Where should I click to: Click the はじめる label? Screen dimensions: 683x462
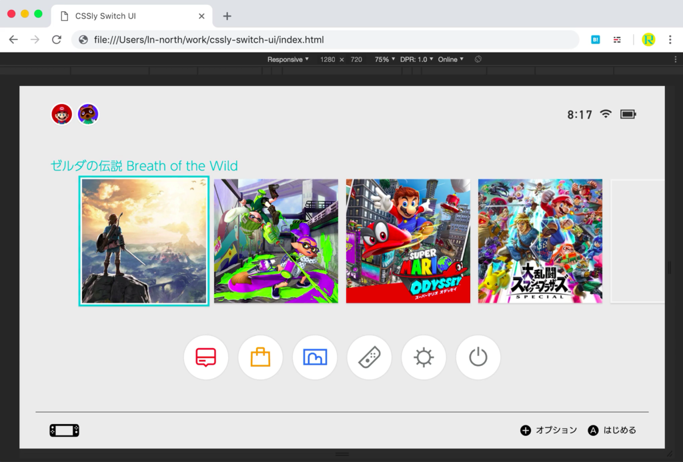[x=620, y=430]
